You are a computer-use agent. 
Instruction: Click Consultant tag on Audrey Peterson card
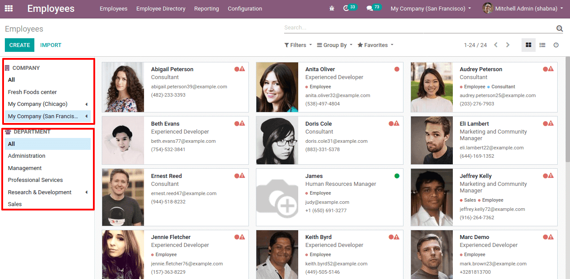(501, 87)
